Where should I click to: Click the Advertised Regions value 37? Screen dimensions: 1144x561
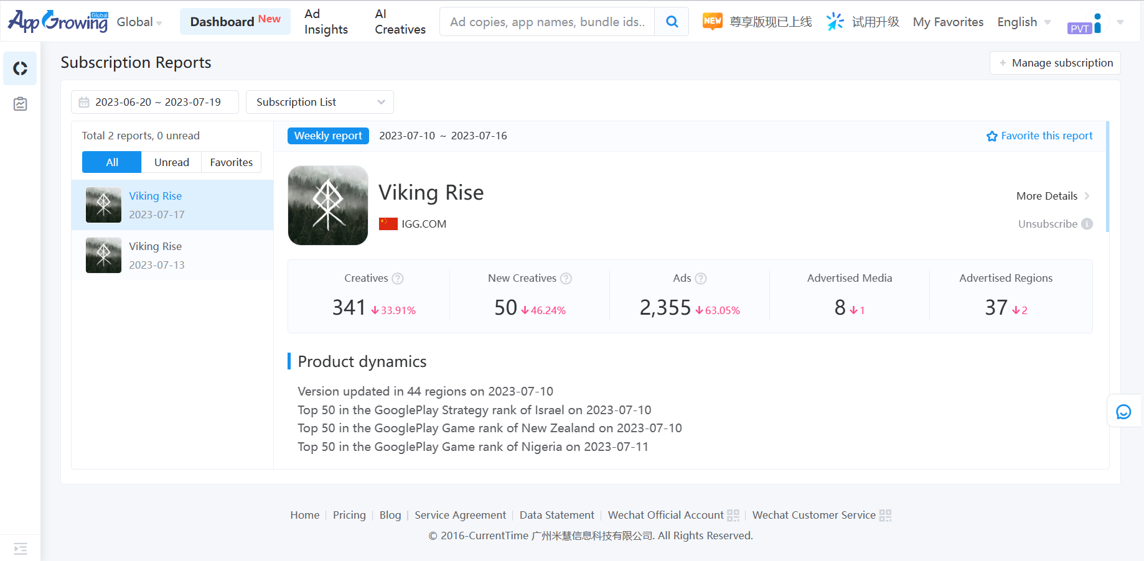(996, 308)
